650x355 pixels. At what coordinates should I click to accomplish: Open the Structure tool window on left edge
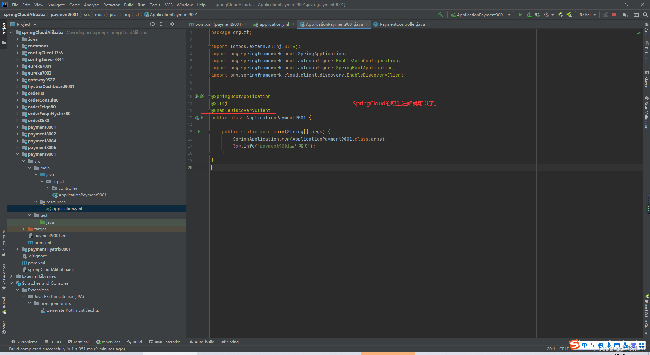(4, 243)
